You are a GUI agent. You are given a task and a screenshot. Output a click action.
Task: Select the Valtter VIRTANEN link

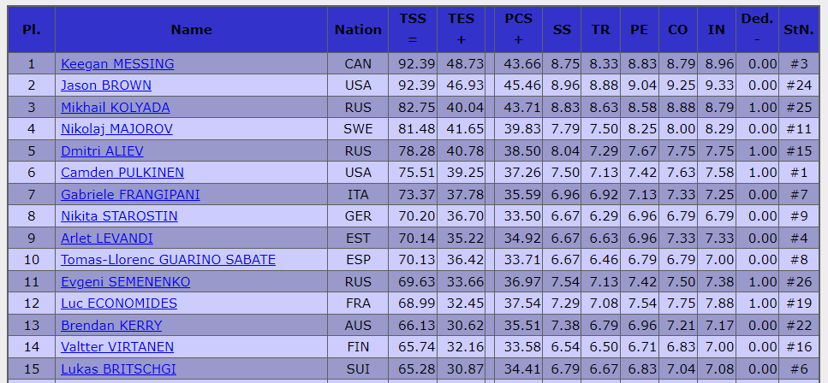(117, 347)
